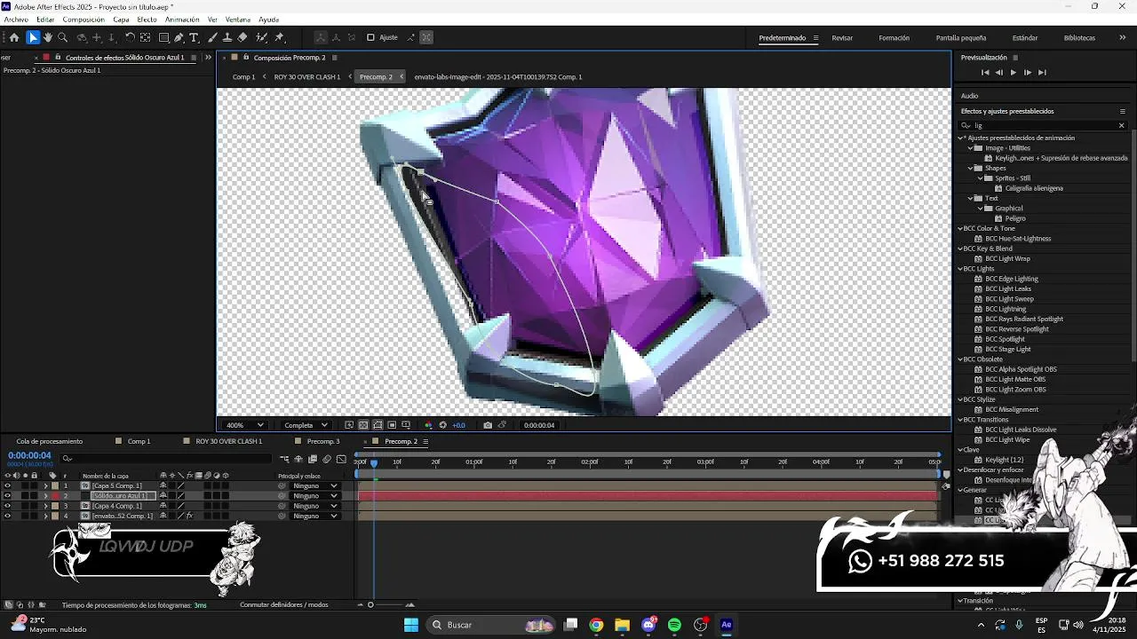Screen dimensions: 1137x639
Task: Hide layer 2 Sólido Oscuro Azul 1
Action: [x=7, y=496]
